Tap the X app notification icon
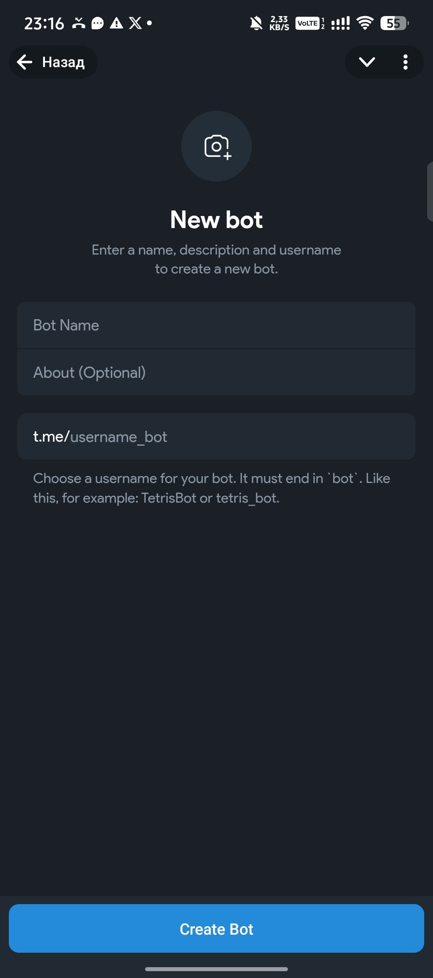433x978 pixels. click(x=135, y=23)
